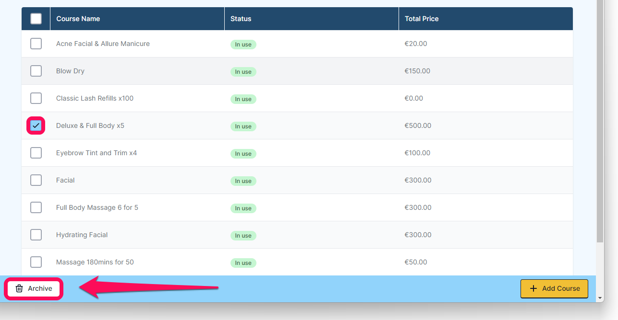This screenshot has width=618, height=320.
Task: Click the trash icon in Archive button
Action: coord(19,288)
